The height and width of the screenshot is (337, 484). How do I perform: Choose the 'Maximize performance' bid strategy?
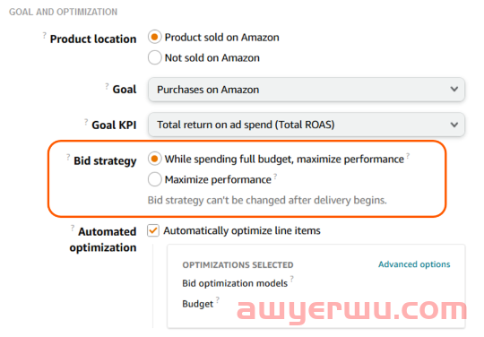point(155,179)
